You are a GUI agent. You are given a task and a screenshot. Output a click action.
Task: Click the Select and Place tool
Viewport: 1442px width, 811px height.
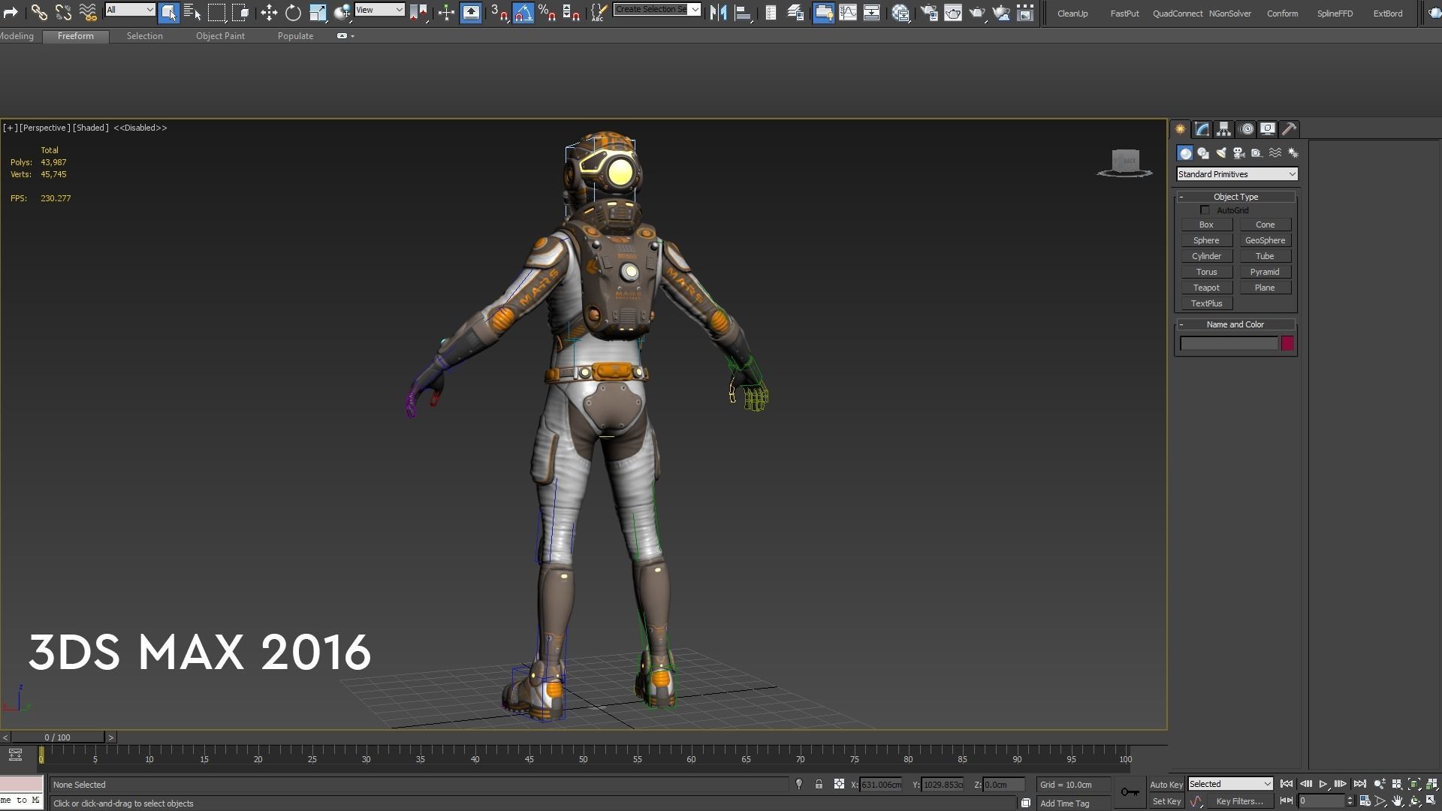[342, 12]
